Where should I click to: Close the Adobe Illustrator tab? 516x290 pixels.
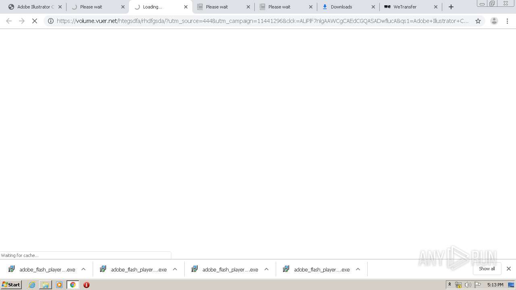60,7
